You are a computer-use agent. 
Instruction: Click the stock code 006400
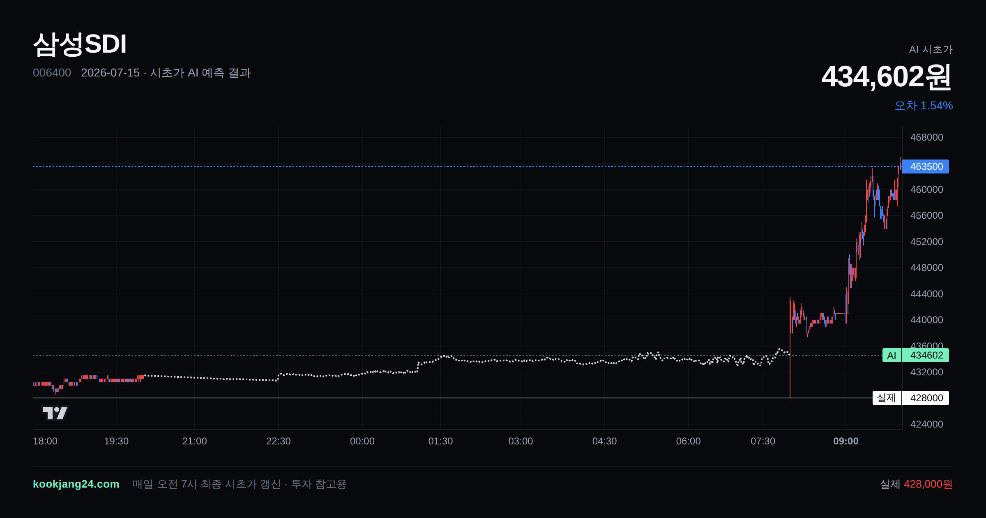[52, 73]
